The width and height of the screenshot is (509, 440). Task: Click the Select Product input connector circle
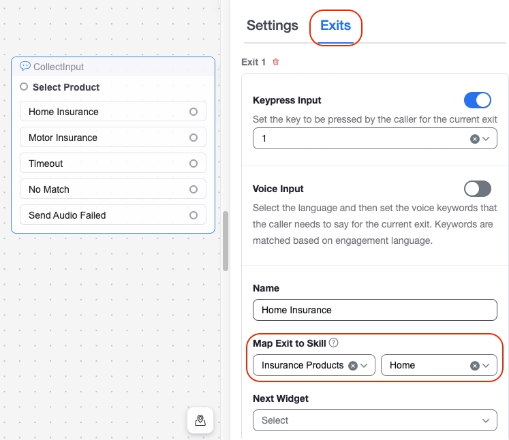click(24, 87)
